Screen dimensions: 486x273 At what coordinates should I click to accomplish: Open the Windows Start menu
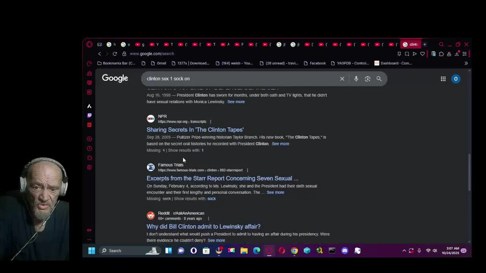92,251
